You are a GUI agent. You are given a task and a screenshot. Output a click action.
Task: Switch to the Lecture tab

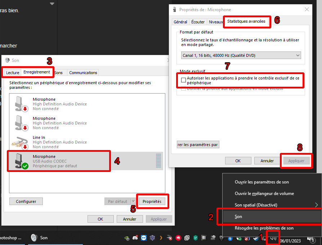pyautogui.click(x=13, y=73)
